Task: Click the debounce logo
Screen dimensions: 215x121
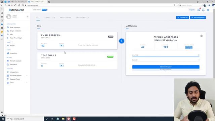Action: point(16,10)
